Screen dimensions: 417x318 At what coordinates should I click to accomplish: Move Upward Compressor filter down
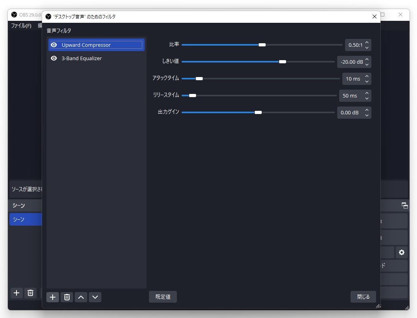(95, 297)
